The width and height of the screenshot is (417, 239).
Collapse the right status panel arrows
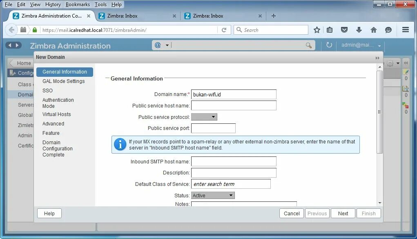point(406,63)
